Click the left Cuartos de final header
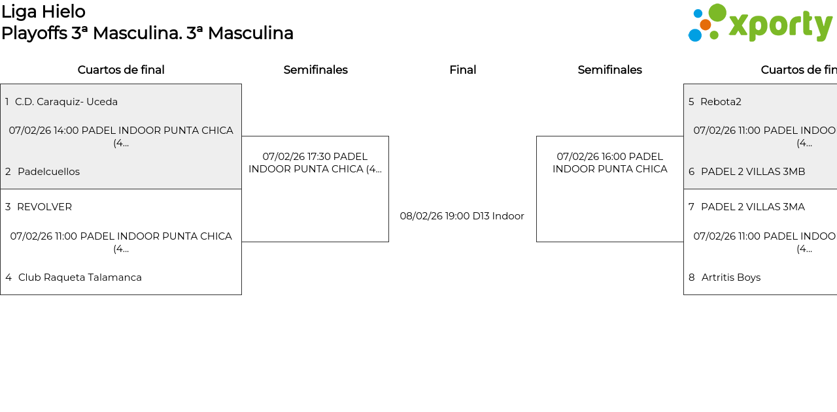Image resolution: width=837 pixels, height=412 pixels. tap(121, 70)
